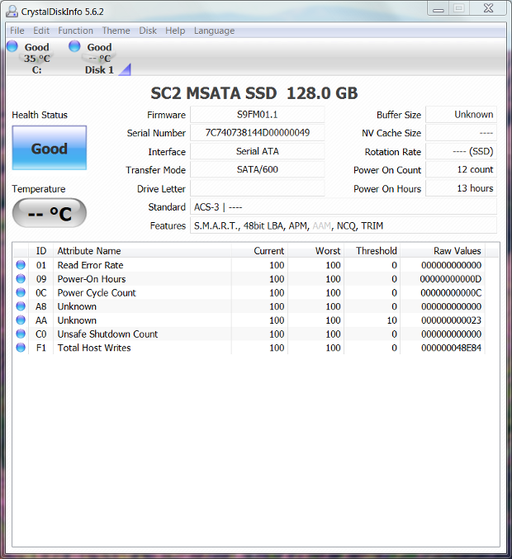Open the File menu
512x559 pixels.
tap(17, 31)
